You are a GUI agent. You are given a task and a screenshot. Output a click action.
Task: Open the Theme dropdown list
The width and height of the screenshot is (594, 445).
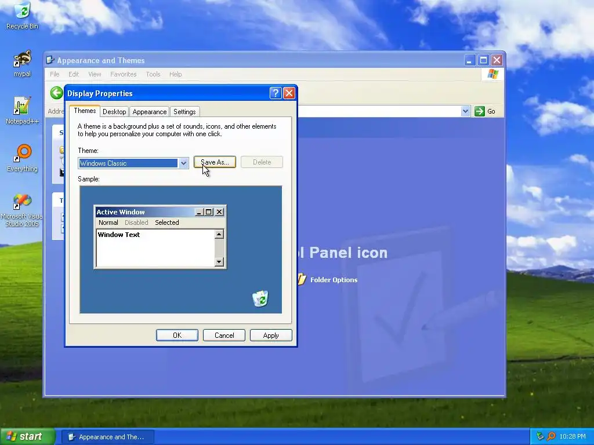coord(183,163)
